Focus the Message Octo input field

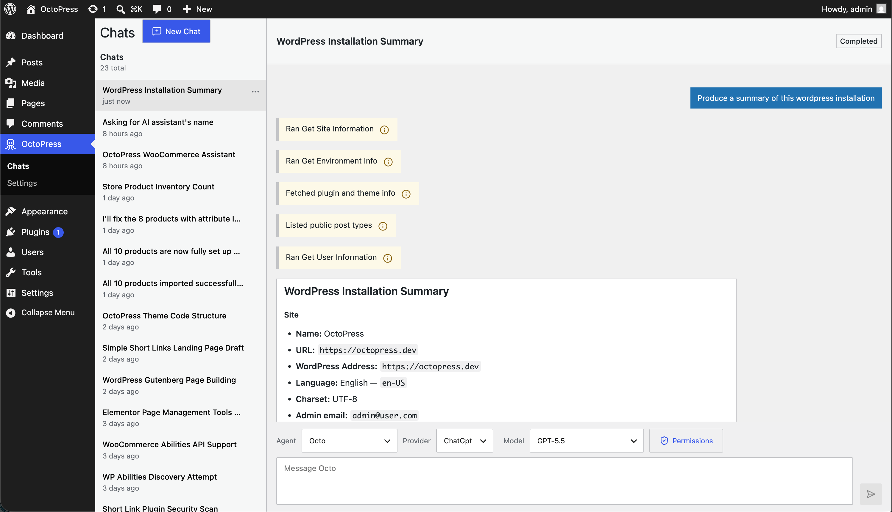[564, 481]
